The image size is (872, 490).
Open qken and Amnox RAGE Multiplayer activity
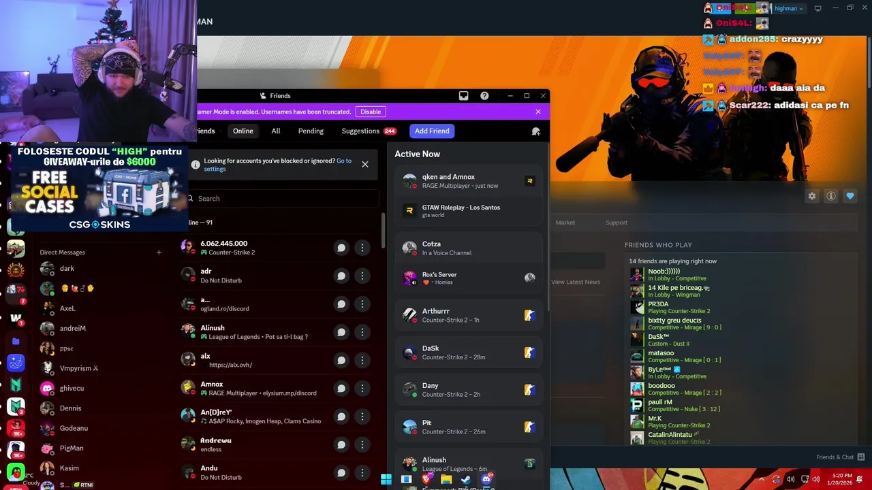469,181
